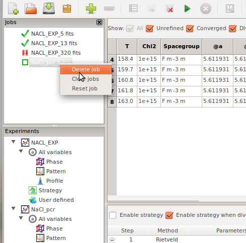The width and height of the screenshot is (246, 243).
Task: Uncheck the Unrefined show filter
Action: pos(150,29)
